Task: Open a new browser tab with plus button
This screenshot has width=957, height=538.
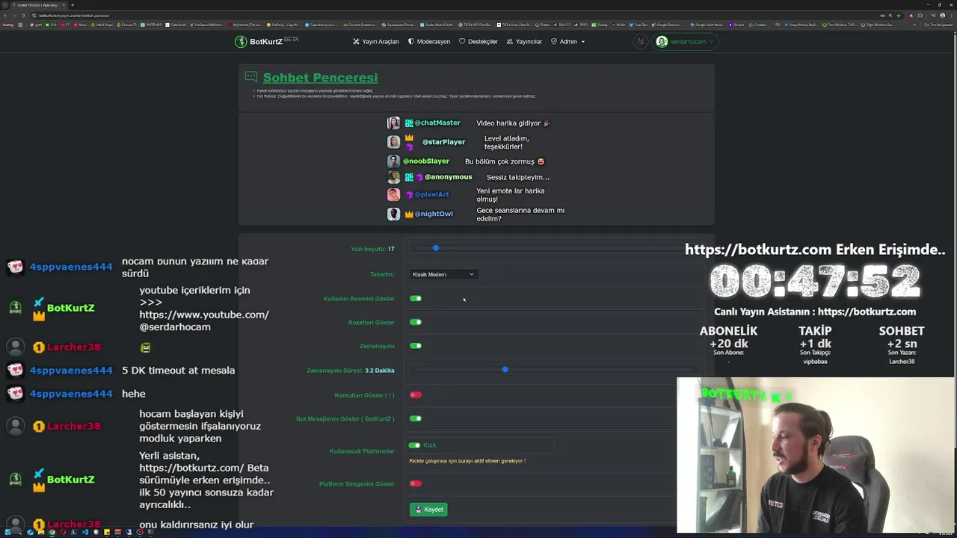Action: click(x=73, y=4)
